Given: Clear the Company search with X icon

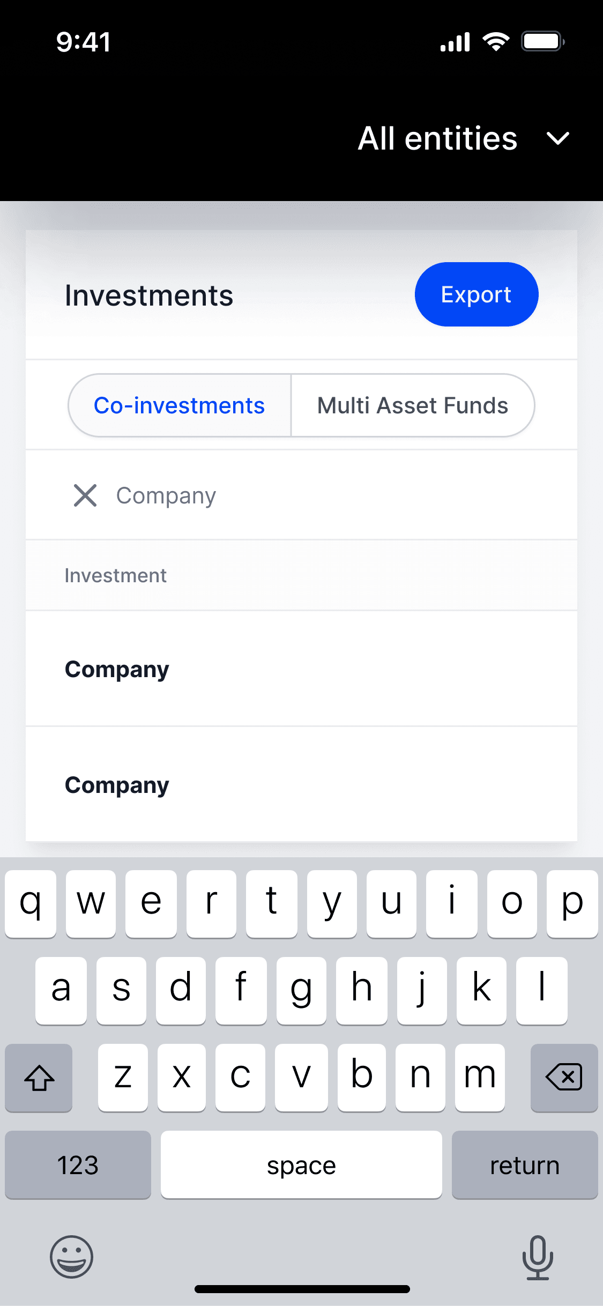Looking at the screenshot, I should click(x=85, y=495).
